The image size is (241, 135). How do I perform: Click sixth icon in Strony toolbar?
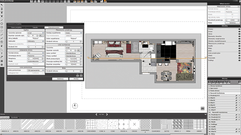click(x=229, y=82)
